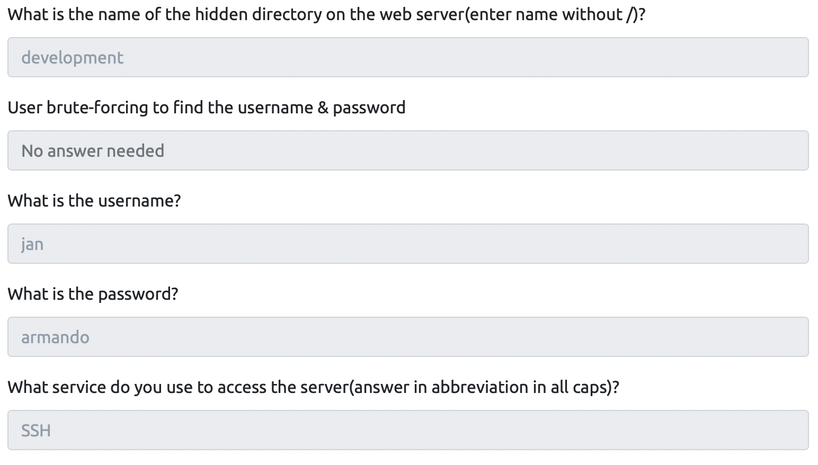Click the 'What is the username?' label
Image resolution: width=818 pixels, height=465 pixels.
coord(94,200)
